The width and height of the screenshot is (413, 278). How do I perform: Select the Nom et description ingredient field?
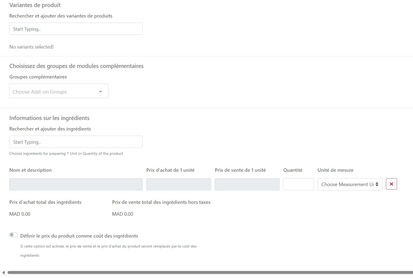[76, 184]
